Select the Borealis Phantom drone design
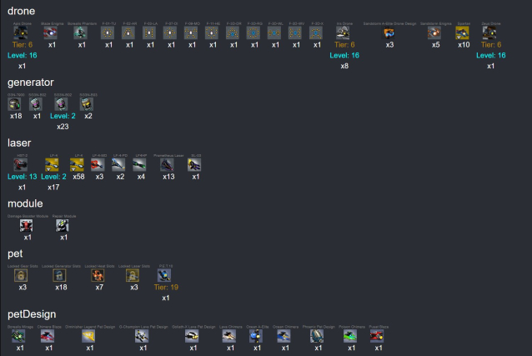The image size is (532, 356). (81, 33)
